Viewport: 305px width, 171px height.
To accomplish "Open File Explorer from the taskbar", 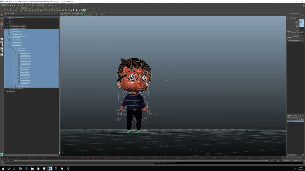I will tap(32, 169).
